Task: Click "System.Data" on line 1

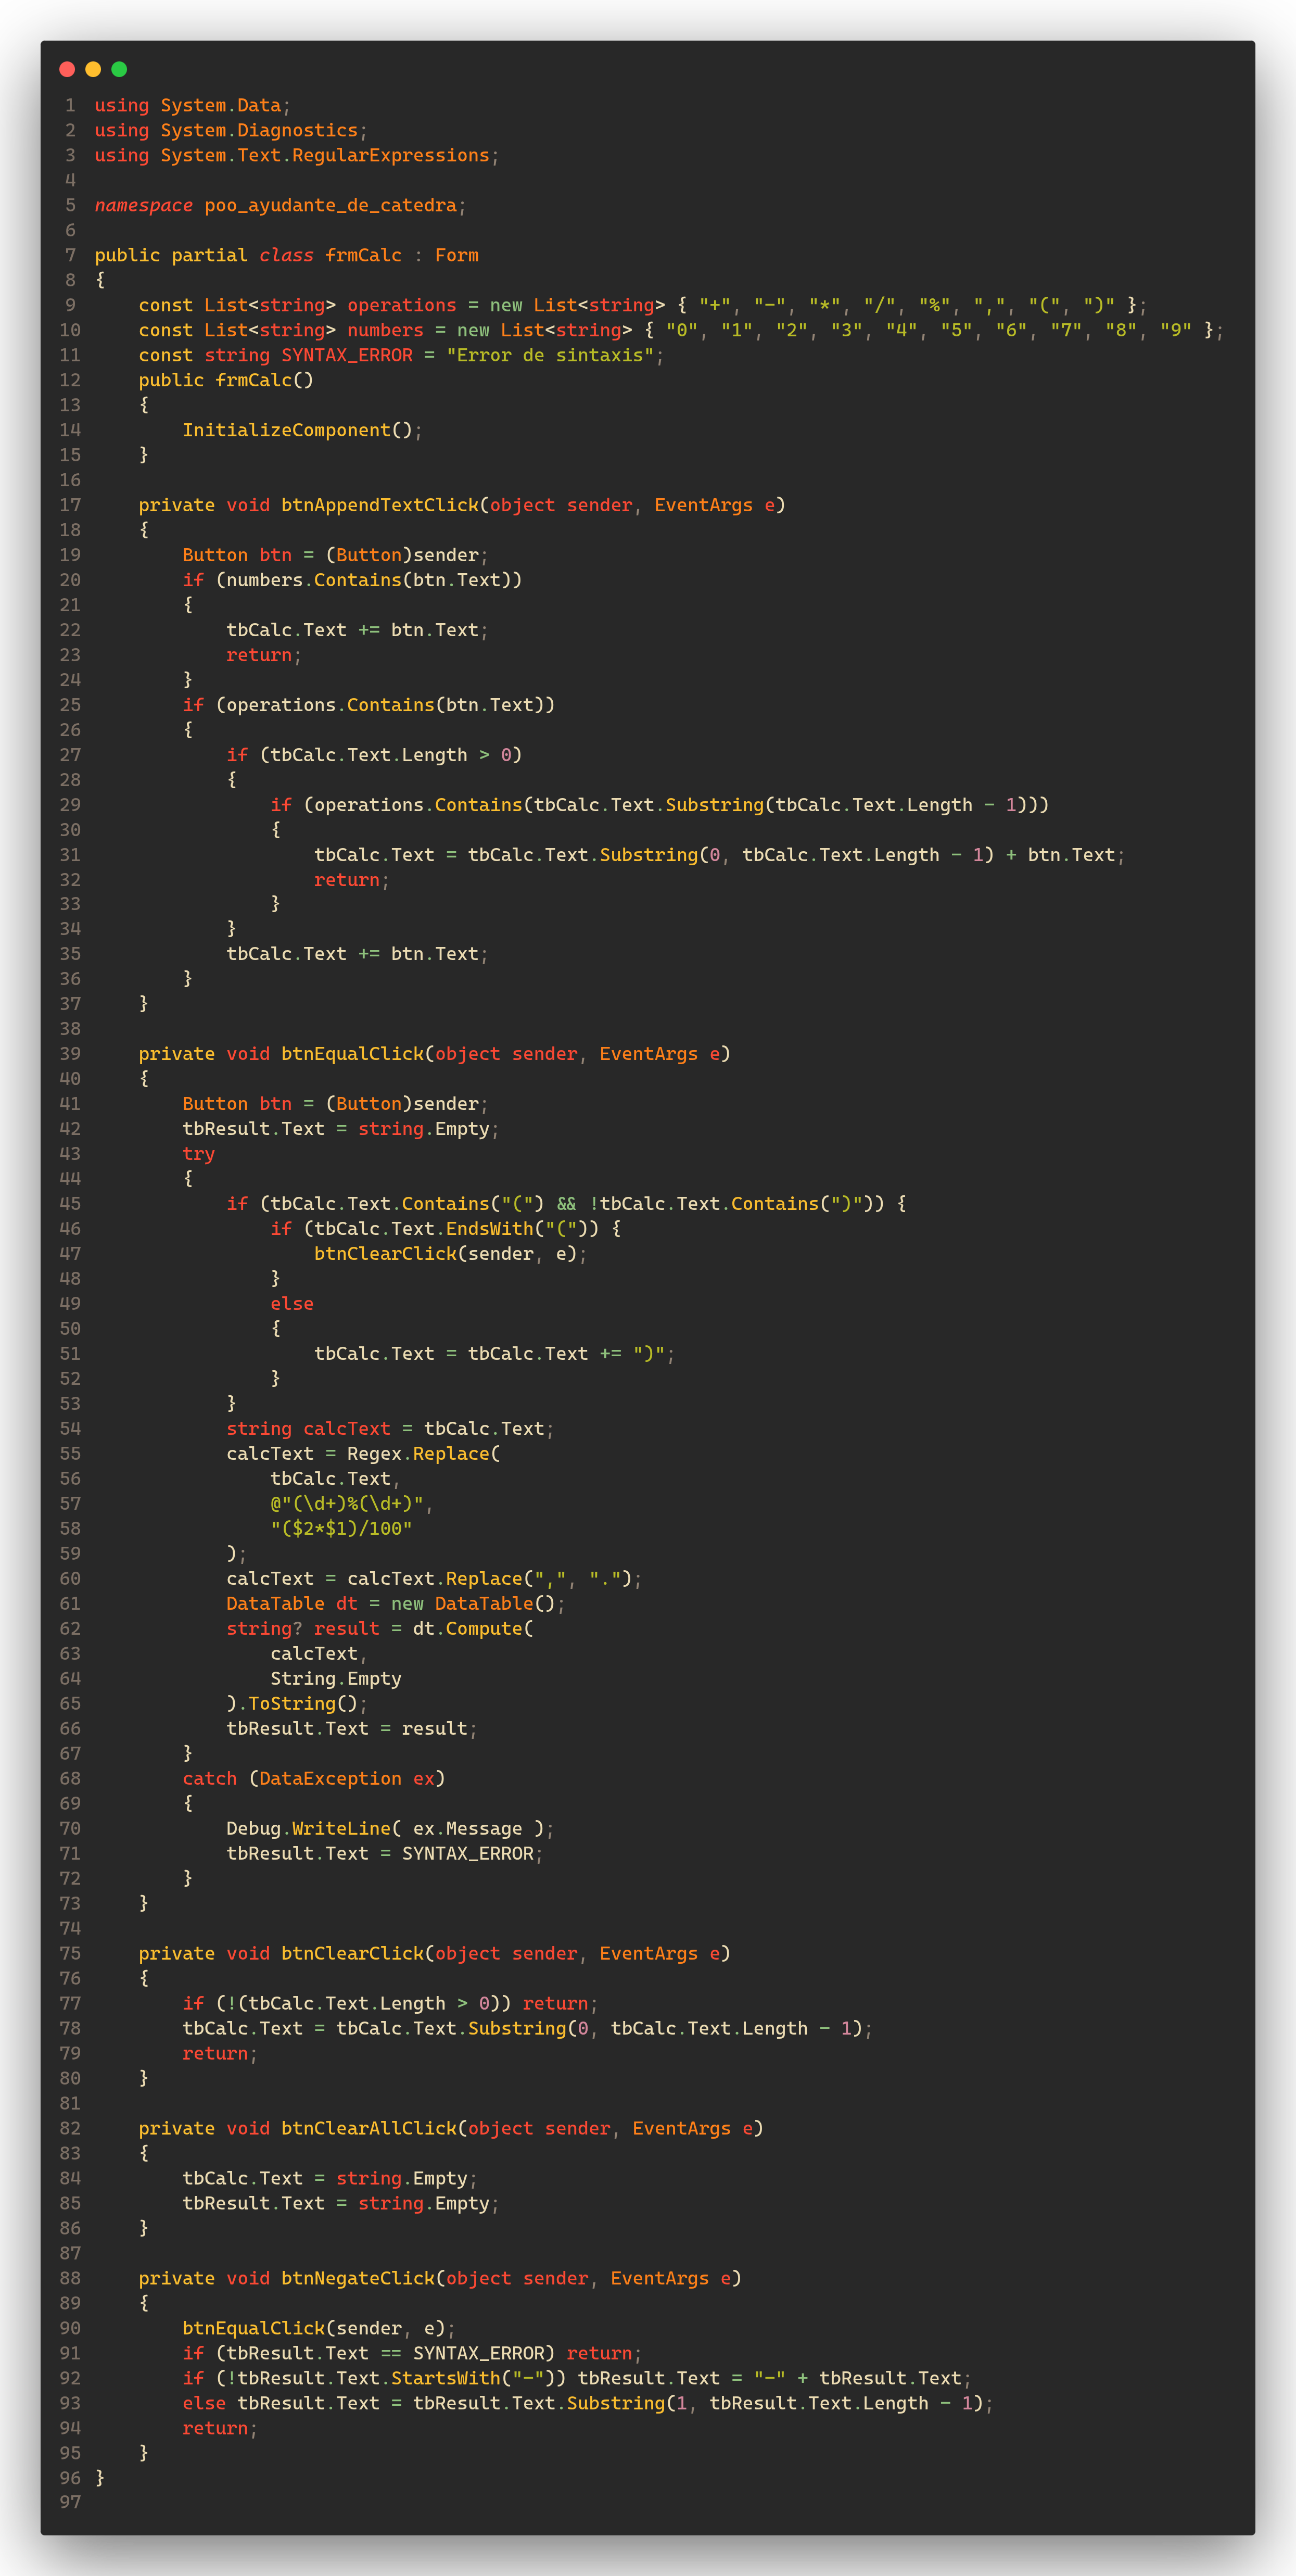Action: (x=221, y=105)
